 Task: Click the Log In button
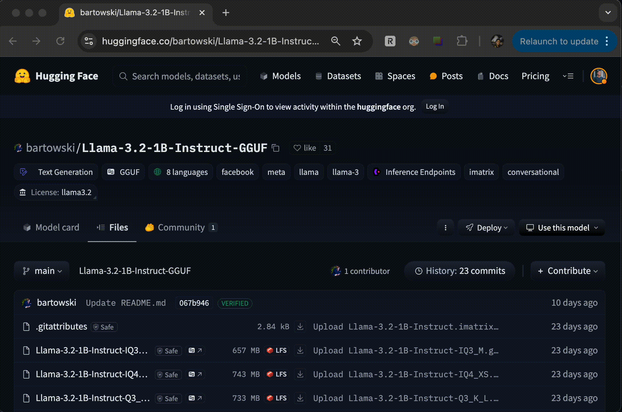435,107
